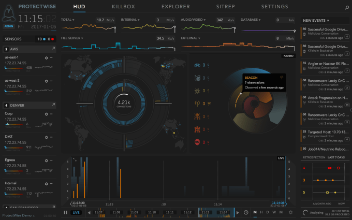
Task: Click the beacon antenna threat icon
Action: tap(197, 104)
